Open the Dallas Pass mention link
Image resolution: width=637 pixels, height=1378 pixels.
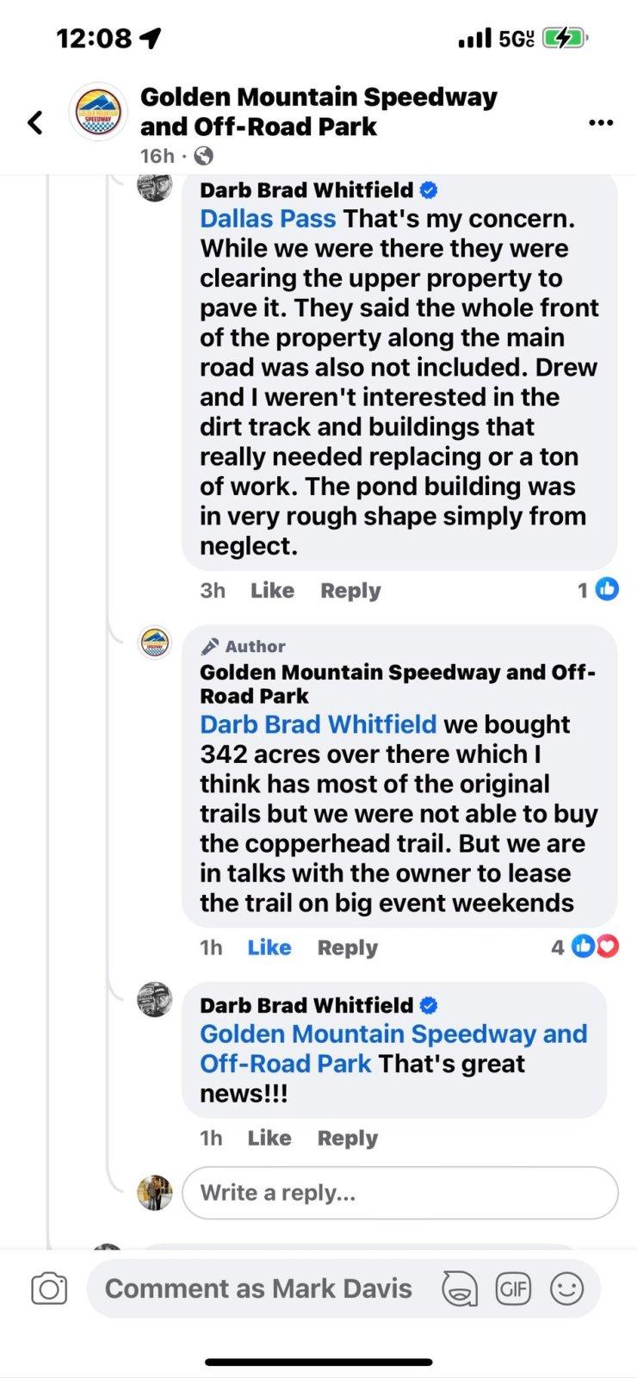click(x=268, y=219)
